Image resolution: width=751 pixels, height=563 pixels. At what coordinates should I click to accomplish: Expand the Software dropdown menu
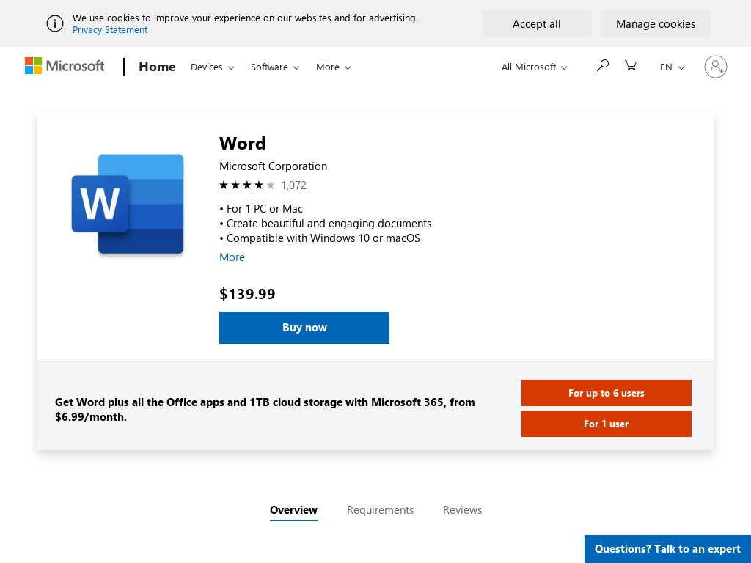click(x=275, y=67)
